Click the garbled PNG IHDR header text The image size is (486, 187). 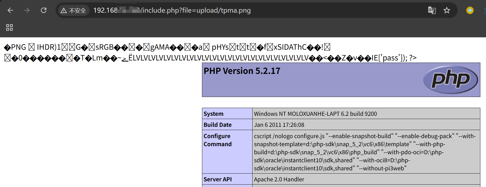(167, 47)
